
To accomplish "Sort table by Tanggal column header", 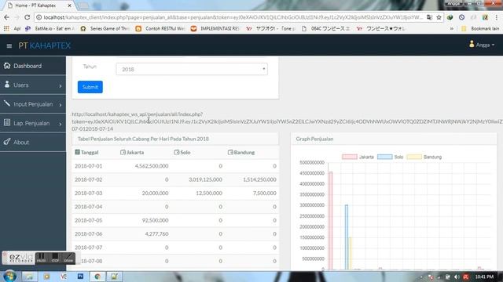I will [86, 153].
